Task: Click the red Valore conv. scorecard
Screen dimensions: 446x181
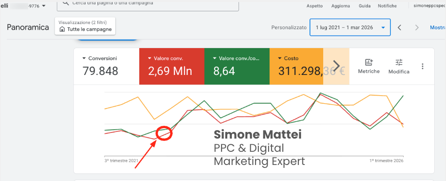Action: click(172, 66)
